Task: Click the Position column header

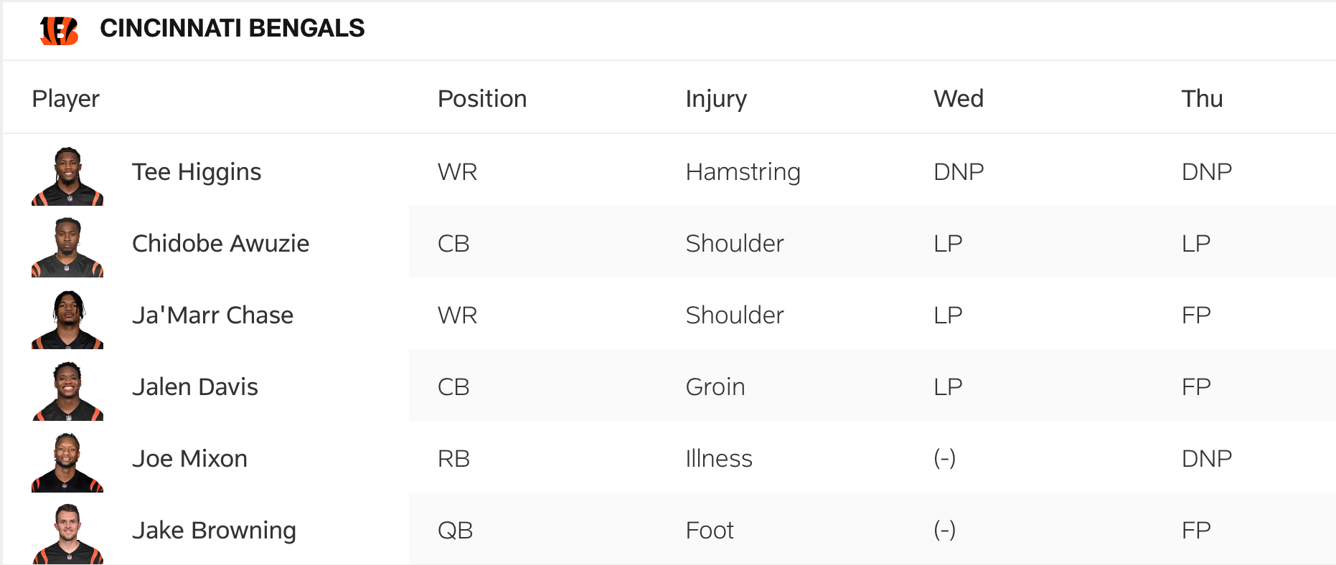Action: (x=482, y=99)
